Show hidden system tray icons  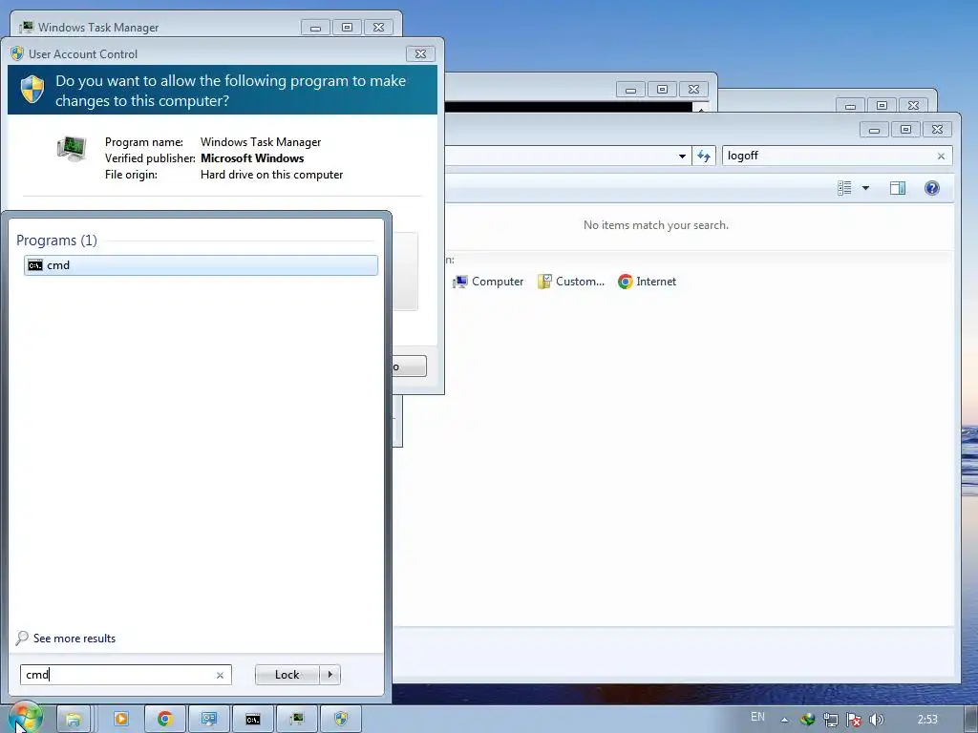[x=785, y=720]
